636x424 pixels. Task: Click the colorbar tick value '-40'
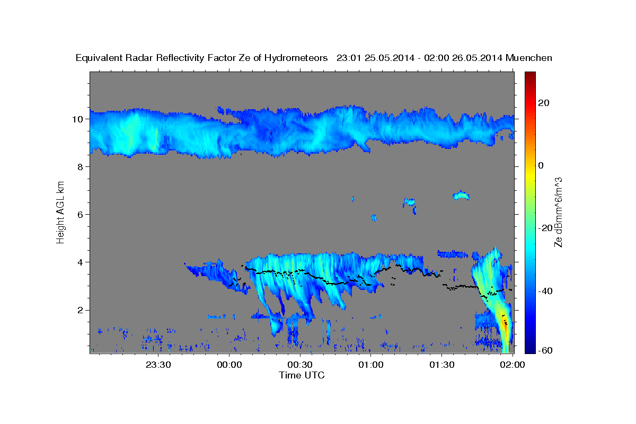pos(545,290)
